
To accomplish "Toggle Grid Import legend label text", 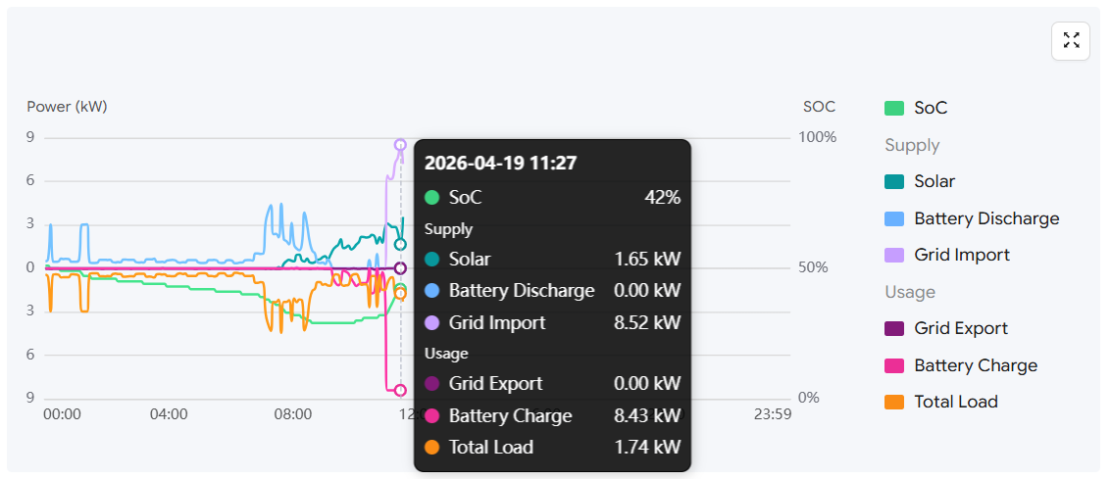I will [962, 255].
